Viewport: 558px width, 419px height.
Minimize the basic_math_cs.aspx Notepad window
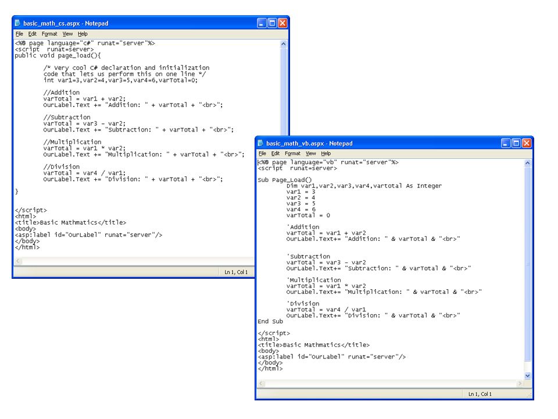(262, 23)
